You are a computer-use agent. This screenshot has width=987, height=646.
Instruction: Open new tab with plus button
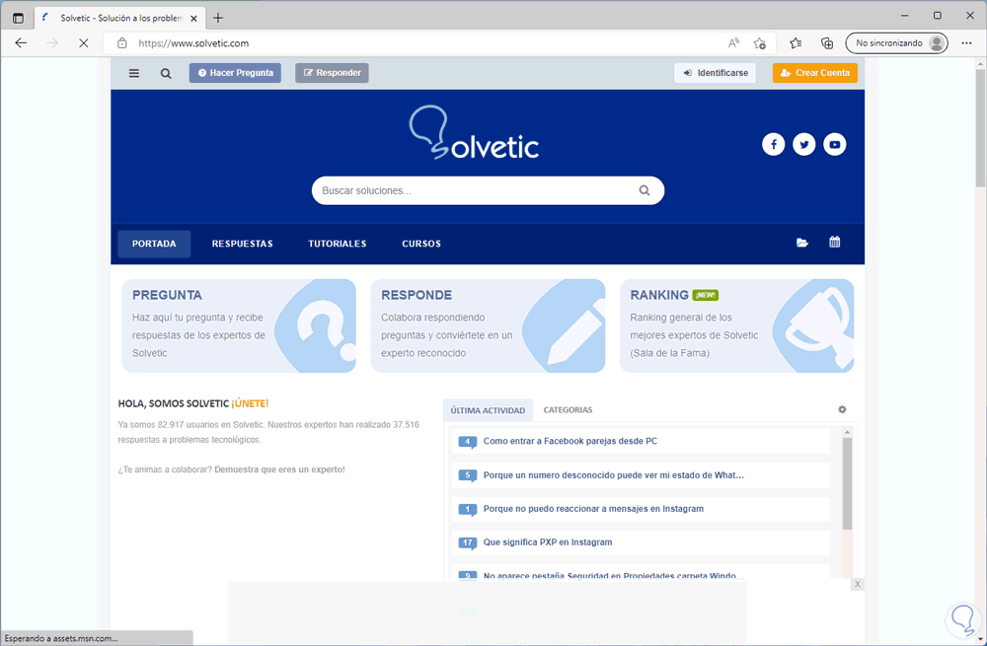click(x=218, y=18)
